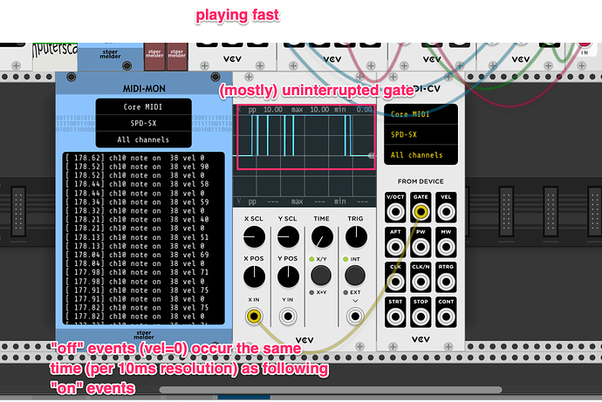This screenshot has width=602, height=402.
Task: Open MIDI-CV channel selector showing All channels
Action: pyautogui.click(x=421, y=155)
